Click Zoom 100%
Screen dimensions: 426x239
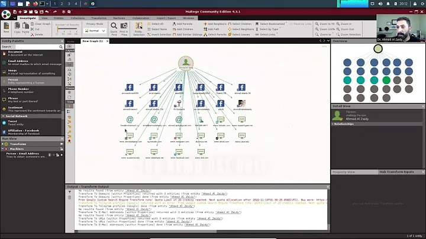click(325, 29)
